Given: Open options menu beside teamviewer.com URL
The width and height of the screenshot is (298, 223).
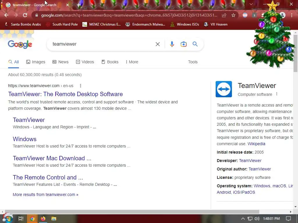Looking at the screenshot, I should [x=81, y=86].
